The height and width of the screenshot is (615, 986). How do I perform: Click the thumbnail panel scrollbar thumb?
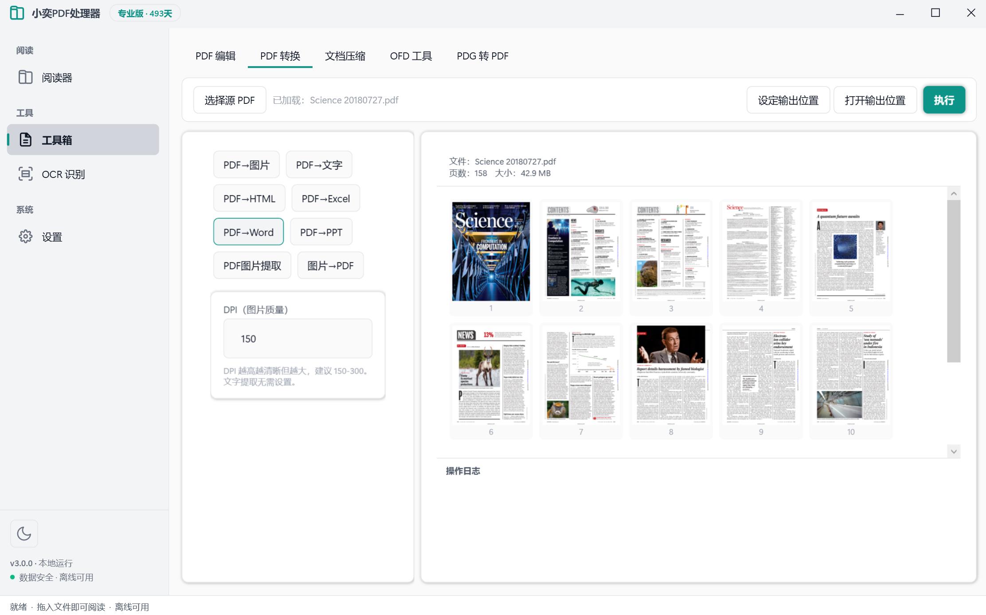click(x=954, y=281)
